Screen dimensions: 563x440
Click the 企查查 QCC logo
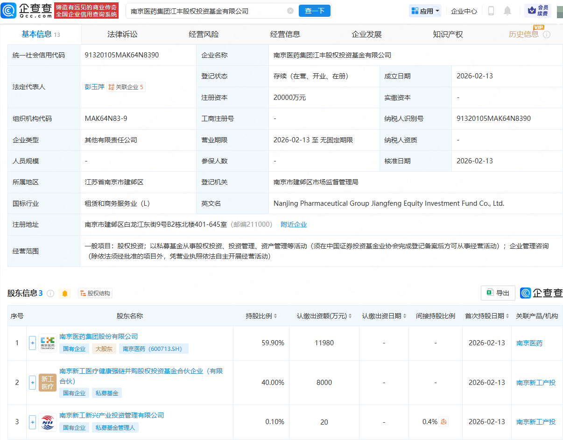click(x=26, y=10)
